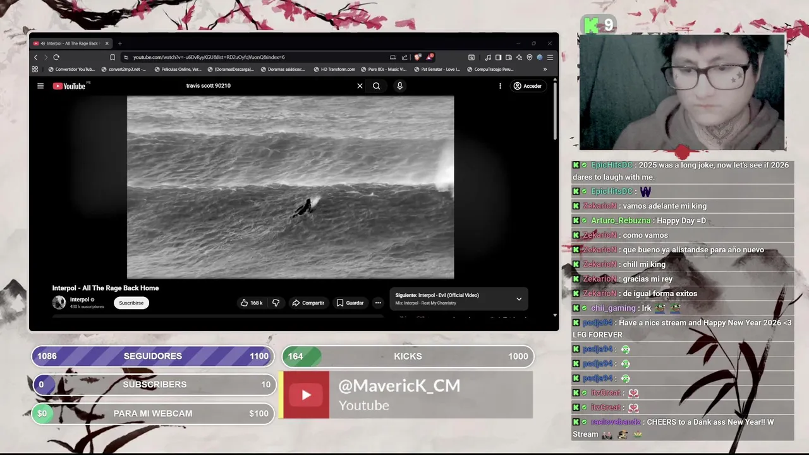Image resolution: width=809 pixels, height=455 pixels.
Task: Go back in the browser history
Action: (35, 57)
